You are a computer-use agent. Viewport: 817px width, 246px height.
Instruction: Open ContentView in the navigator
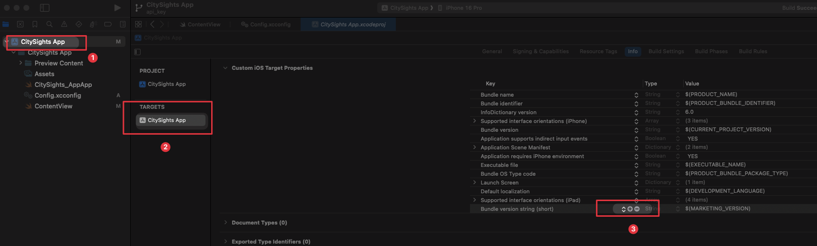(53, 106)
